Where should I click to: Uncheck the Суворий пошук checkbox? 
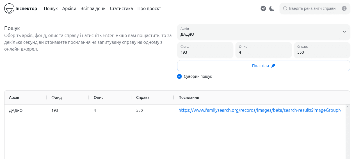pyautogui.click(x=179, y=76)
